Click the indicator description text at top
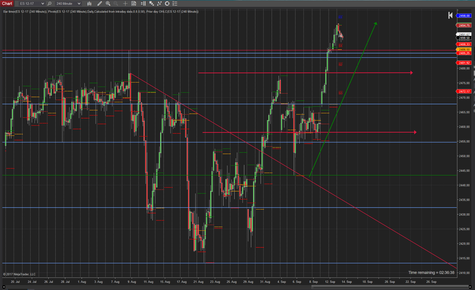This screenshot has width=475, height=290. point(101,12)
